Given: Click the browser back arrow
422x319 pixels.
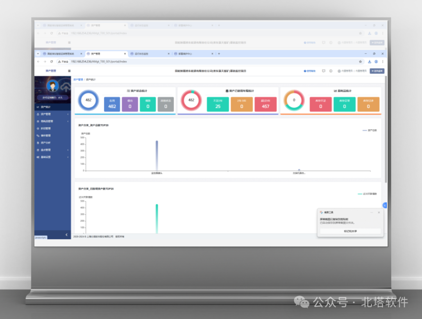Looking at the screenshot, I should click(38, 62).
